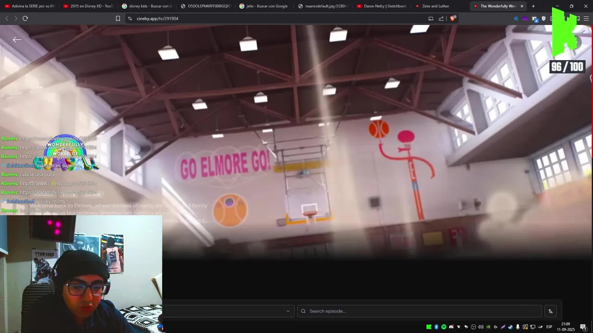
Task: Open NVIDIA tray icon
Action: click(488, 327)
